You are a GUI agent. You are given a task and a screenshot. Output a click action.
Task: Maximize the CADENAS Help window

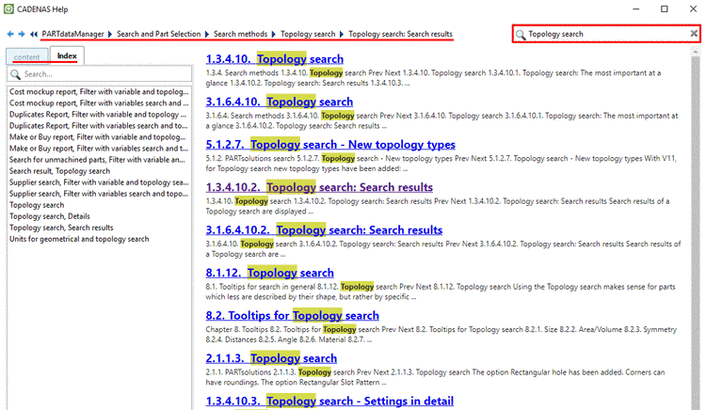pos(665,9)
